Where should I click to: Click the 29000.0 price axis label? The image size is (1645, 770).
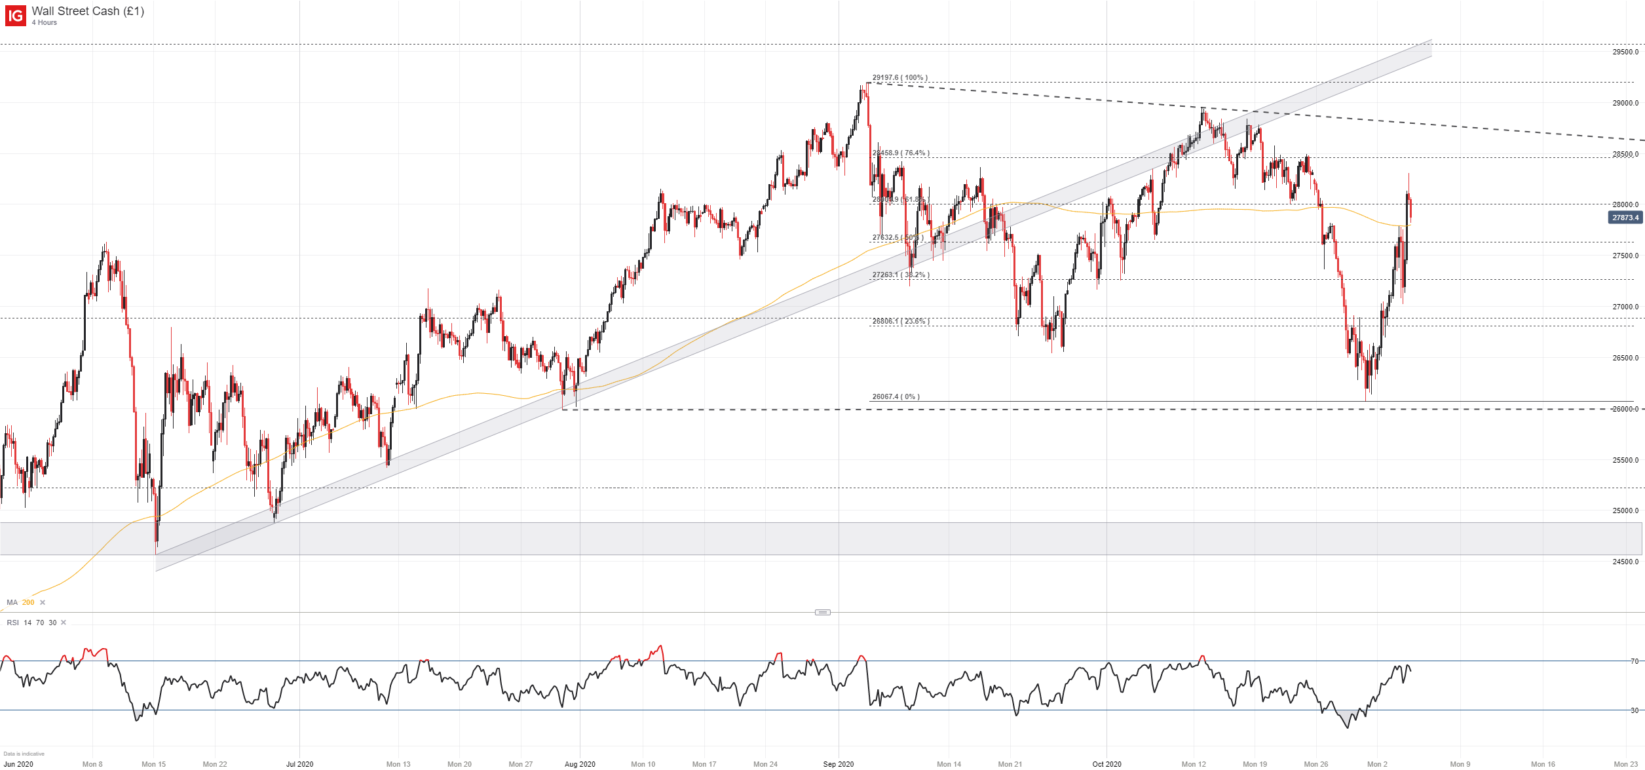coord(1625,103)
